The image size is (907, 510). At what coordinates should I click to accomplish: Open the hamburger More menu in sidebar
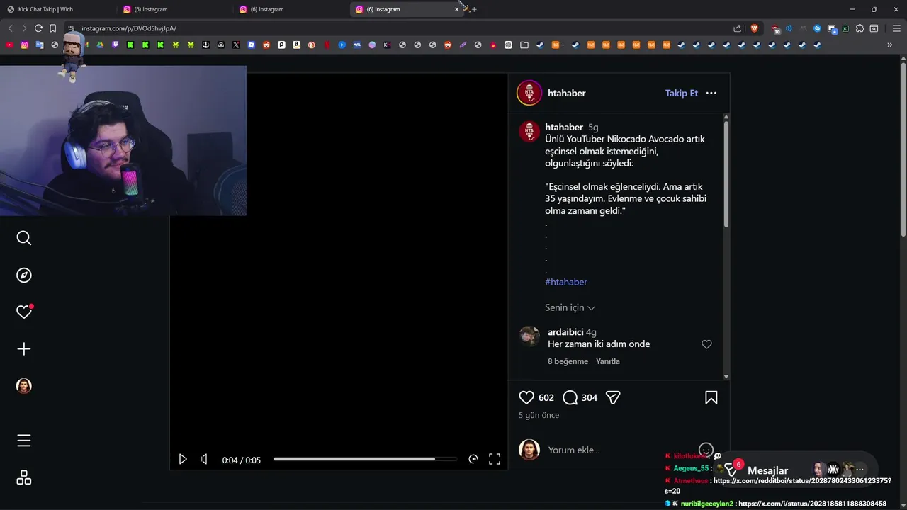tap(24, 441)
